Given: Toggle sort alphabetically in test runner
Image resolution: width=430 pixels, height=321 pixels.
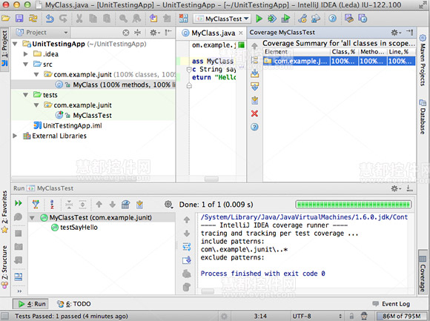Looking at the screenshot, I should [x=52, y=204].
